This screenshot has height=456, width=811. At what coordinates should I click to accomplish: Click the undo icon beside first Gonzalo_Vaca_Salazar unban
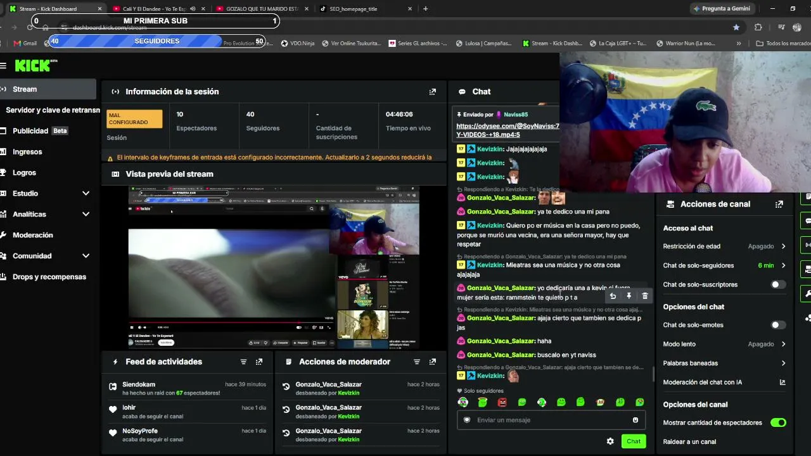tap(286, 386)
